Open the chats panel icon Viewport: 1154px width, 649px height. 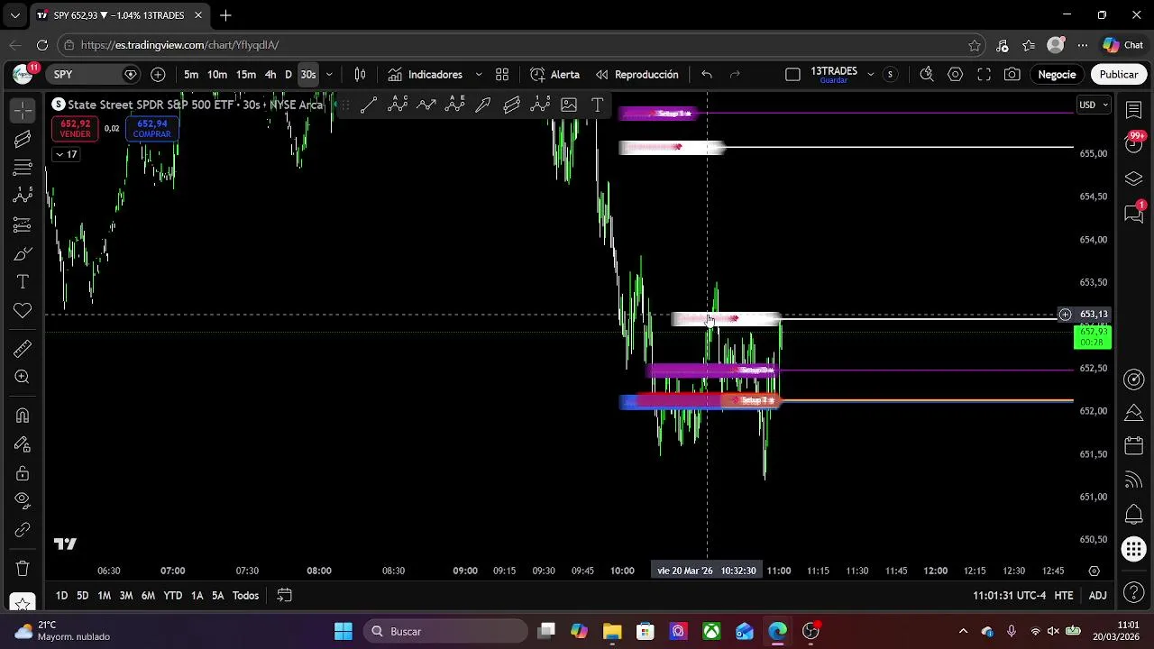coord(1134,214)
